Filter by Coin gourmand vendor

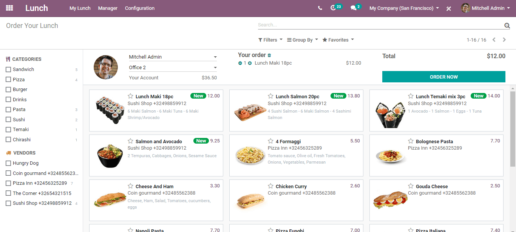(x=8, y=173)
